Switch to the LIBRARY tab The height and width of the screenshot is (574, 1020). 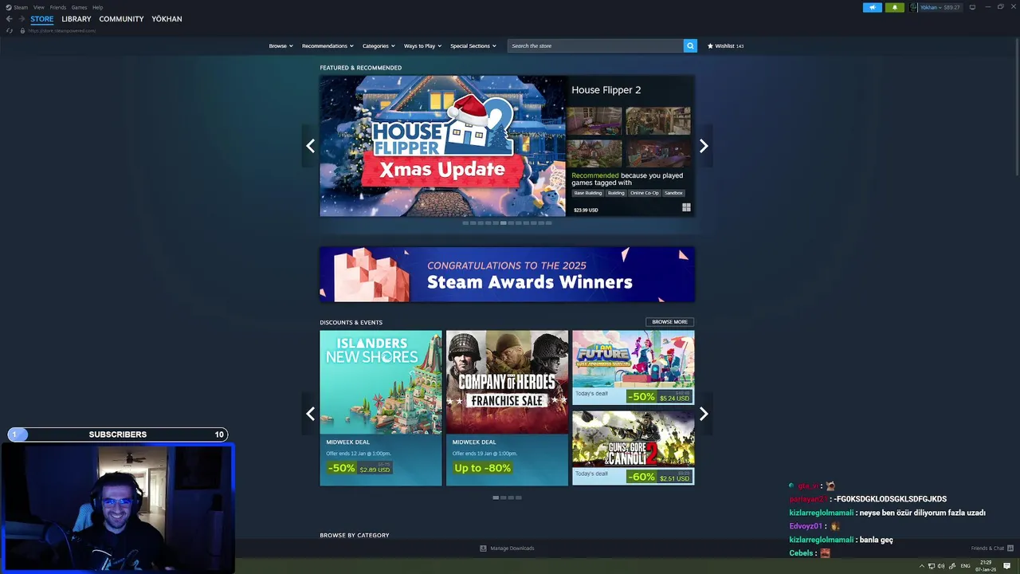click(x=76, y=19)
